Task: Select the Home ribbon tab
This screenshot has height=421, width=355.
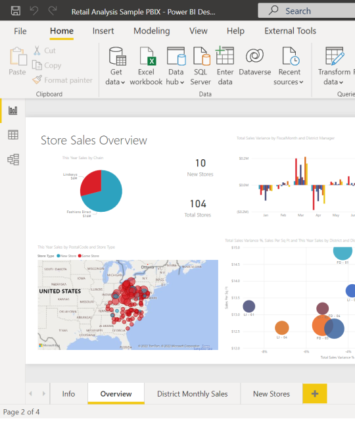Action: point(62,31)
